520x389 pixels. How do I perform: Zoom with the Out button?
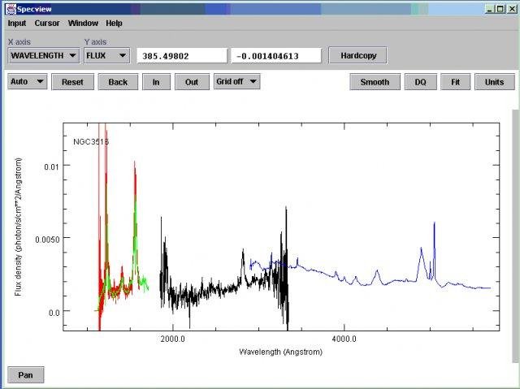point(192,82)
